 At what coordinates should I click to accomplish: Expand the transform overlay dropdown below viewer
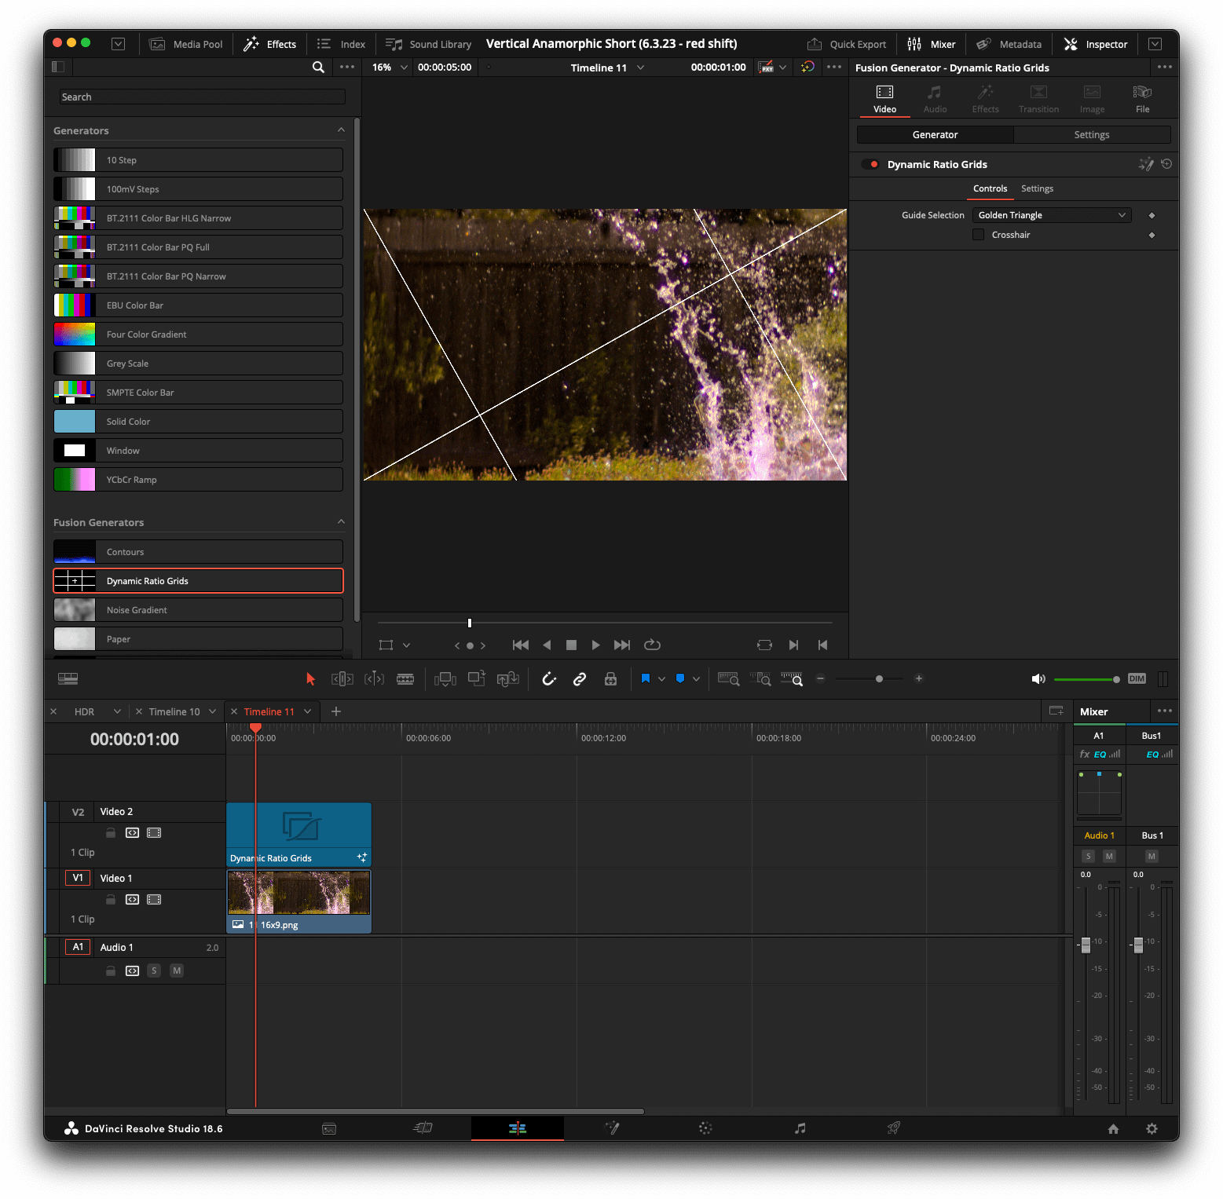coord(406,645)
